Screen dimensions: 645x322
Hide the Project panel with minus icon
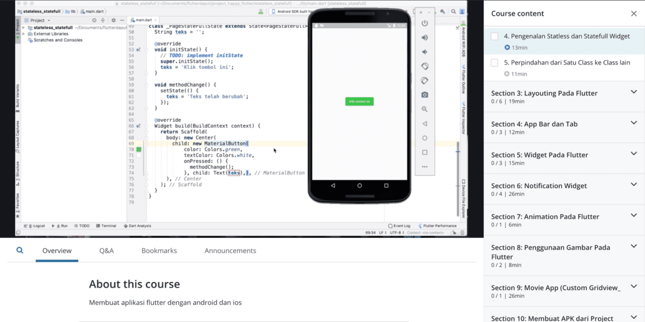(122, 20)
